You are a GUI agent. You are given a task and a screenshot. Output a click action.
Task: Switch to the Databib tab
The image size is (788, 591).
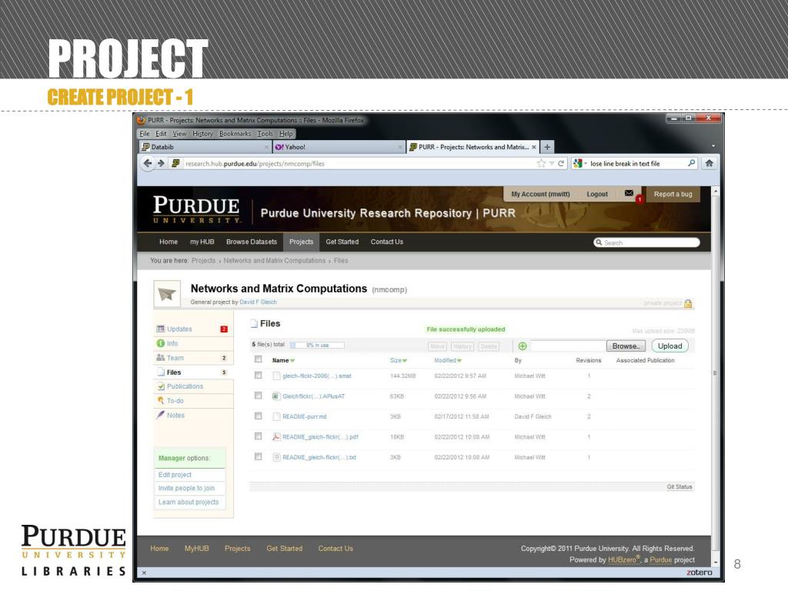205,147
